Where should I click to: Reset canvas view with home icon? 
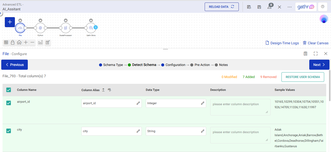click(19, 43)
